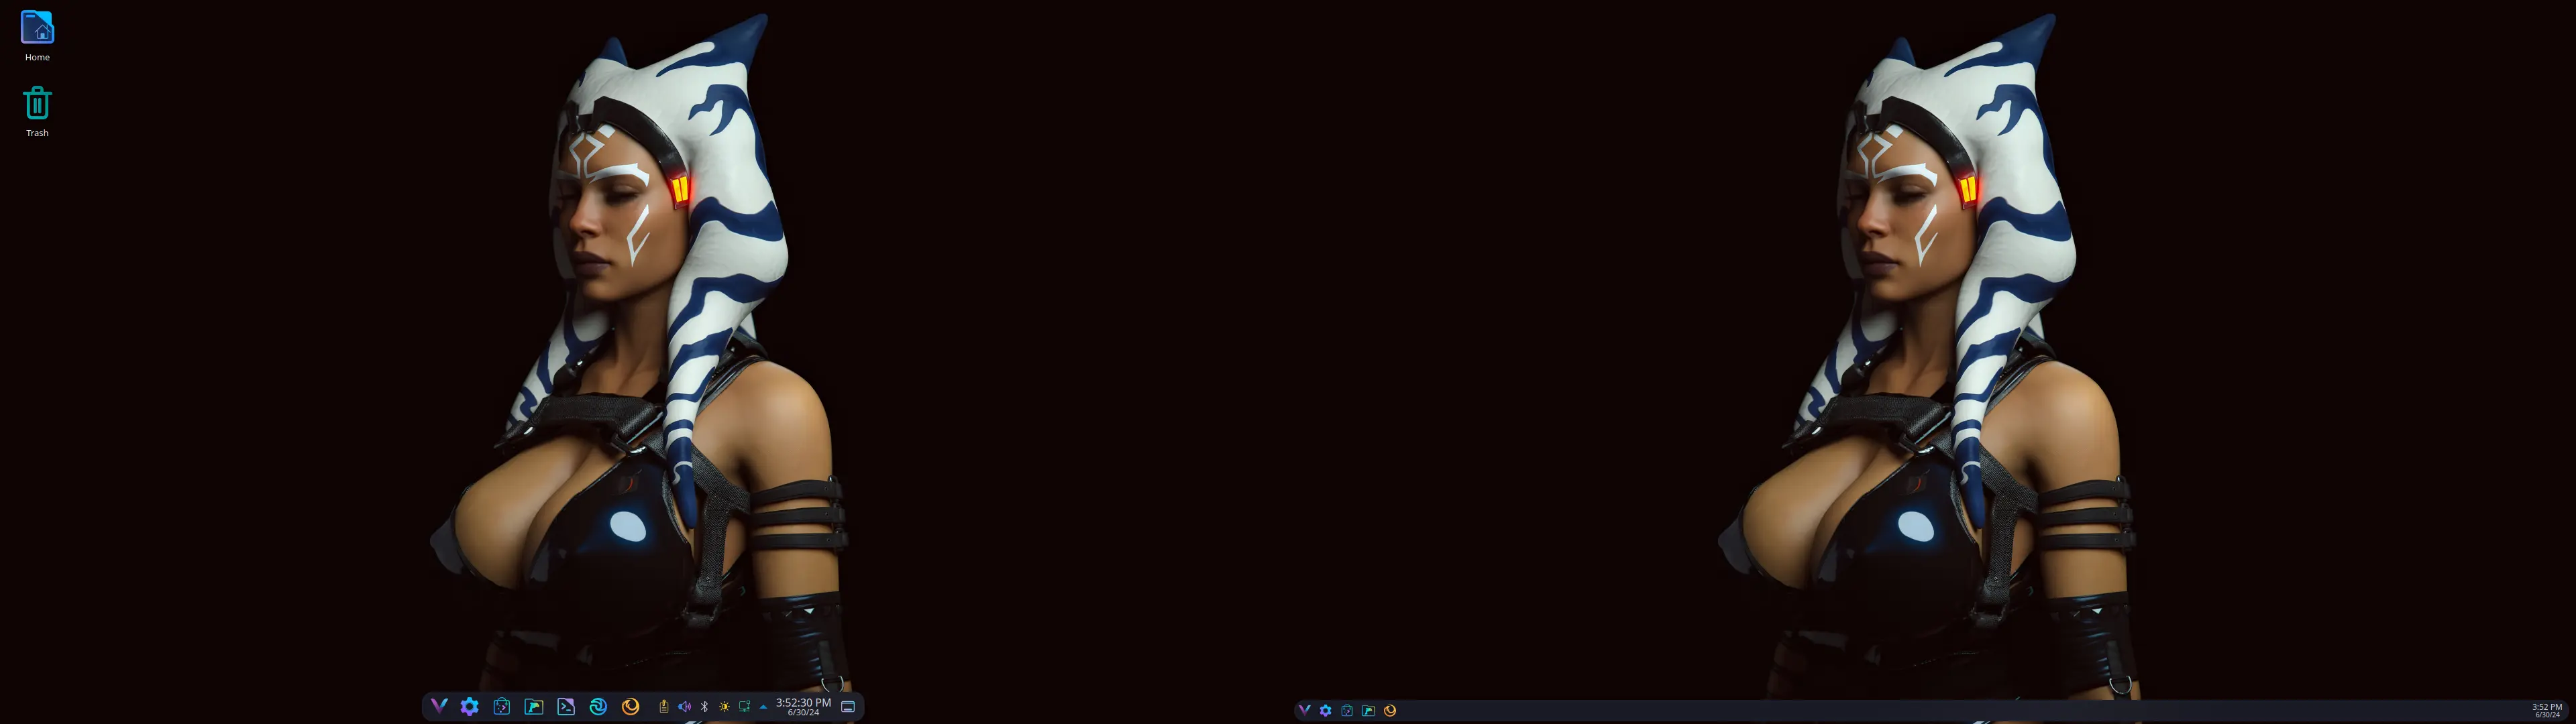The height and width of the screenshot is (724, 2576).
Task: Click the show desktop button
Action: pos(848,706)
